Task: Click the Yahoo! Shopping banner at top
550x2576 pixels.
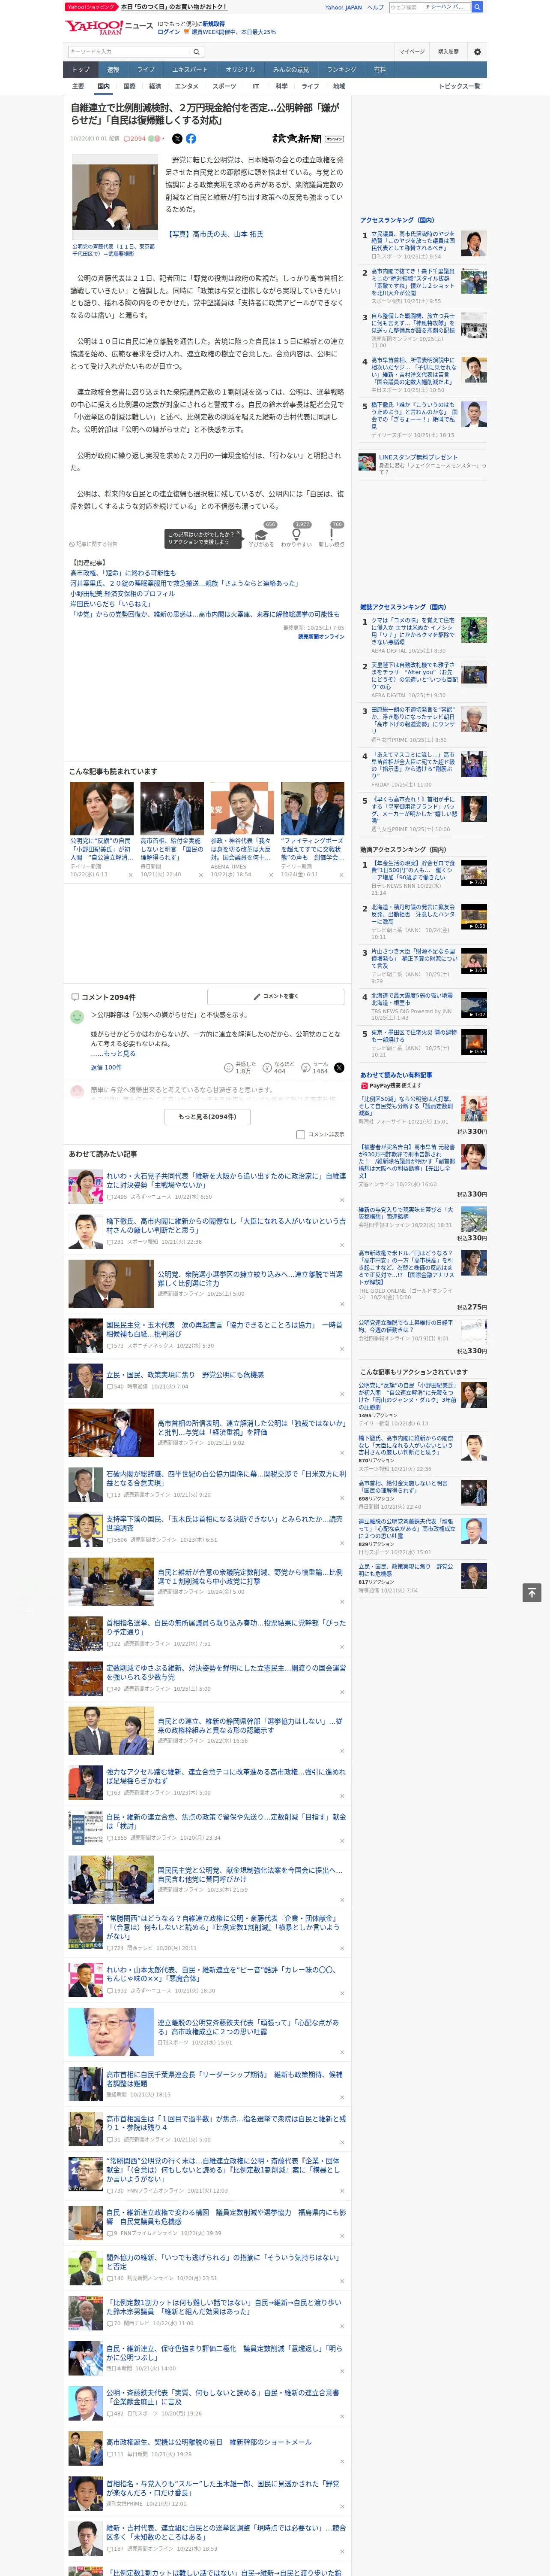Action: tap(148, 7)
